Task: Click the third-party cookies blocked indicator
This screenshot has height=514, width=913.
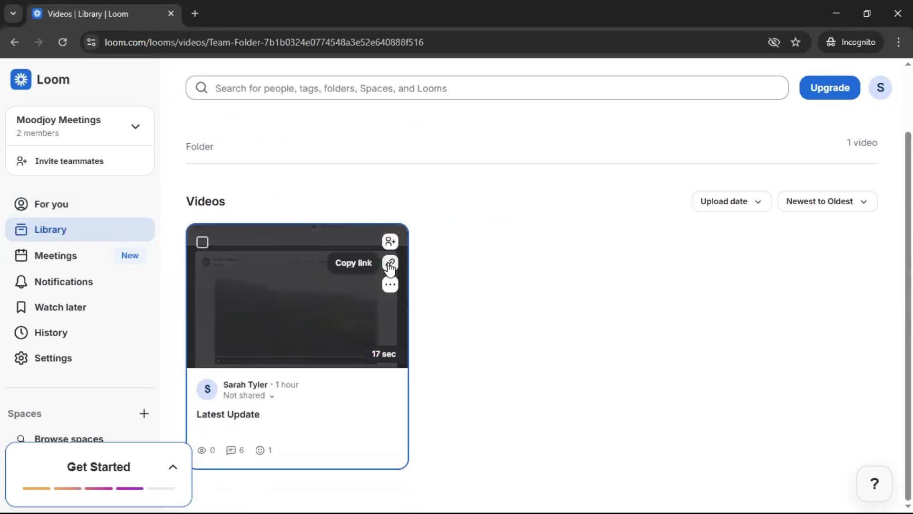Action: tap(774, 42)
